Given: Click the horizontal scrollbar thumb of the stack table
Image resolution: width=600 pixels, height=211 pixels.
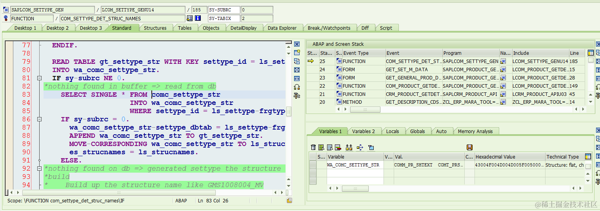Looking at the screenshot, I should click(365, 110).
